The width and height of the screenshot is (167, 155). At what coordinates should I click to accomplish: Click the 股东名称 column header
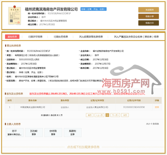[33, 101]
